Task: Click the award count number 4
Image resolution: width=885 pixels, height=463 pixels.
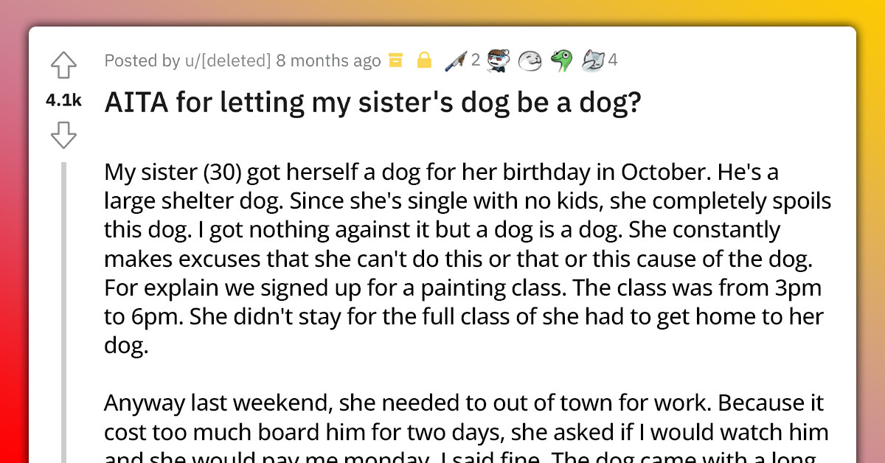Action: click(612, 60)
